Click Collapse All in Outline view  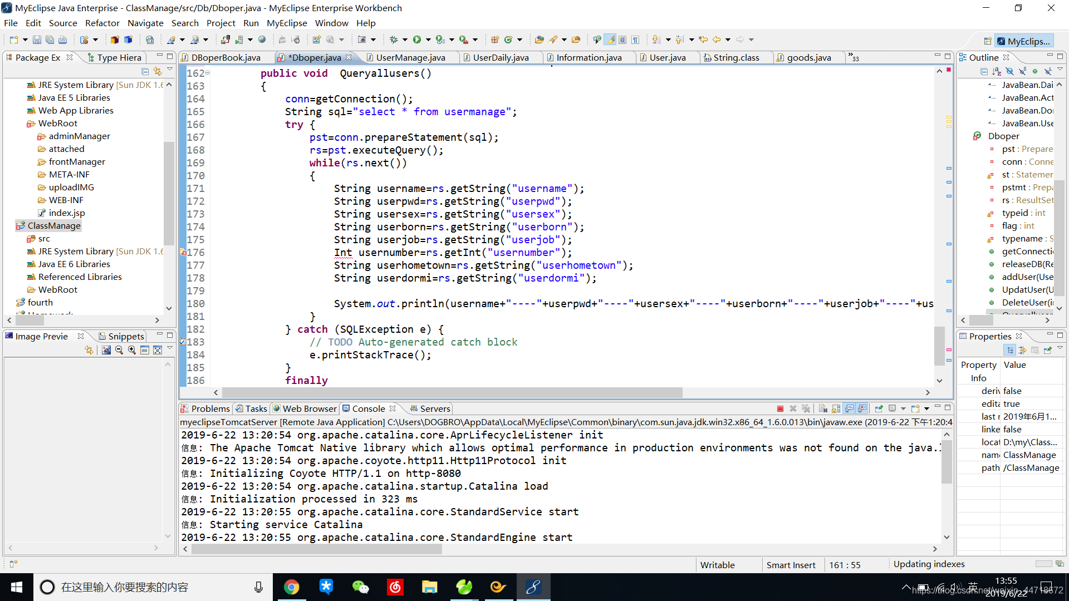[x=984, y=71]
